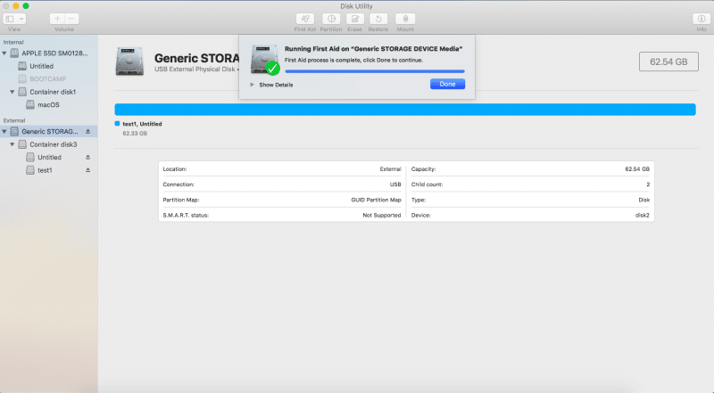Click the Capacity 62.54 GB table value
Screen dimensions: 714x393
[x=637, y=168]
